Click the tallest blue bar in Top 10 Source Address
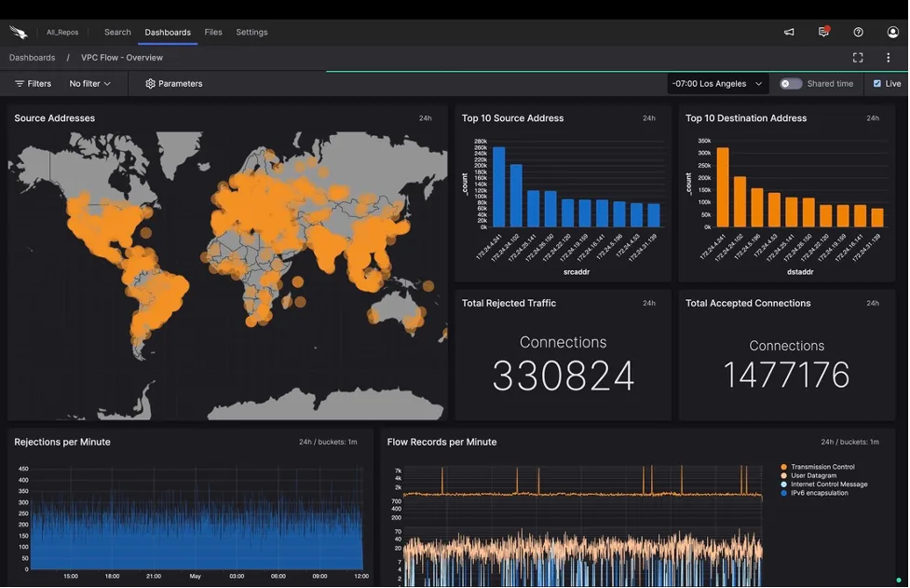 click(498, 187)
